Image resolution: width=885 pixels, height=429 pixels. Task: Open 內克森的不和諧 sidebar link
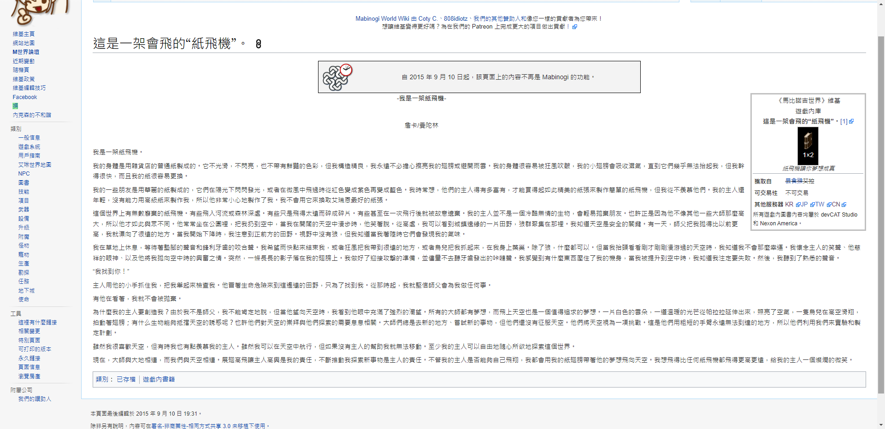point(32,115)
